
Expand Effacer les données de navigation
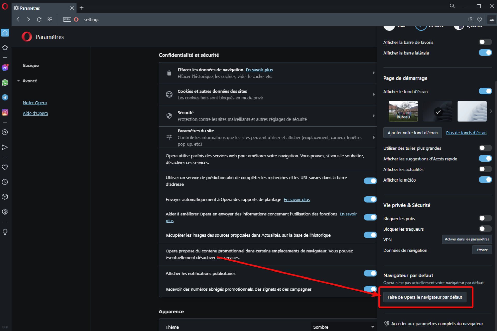268,73
